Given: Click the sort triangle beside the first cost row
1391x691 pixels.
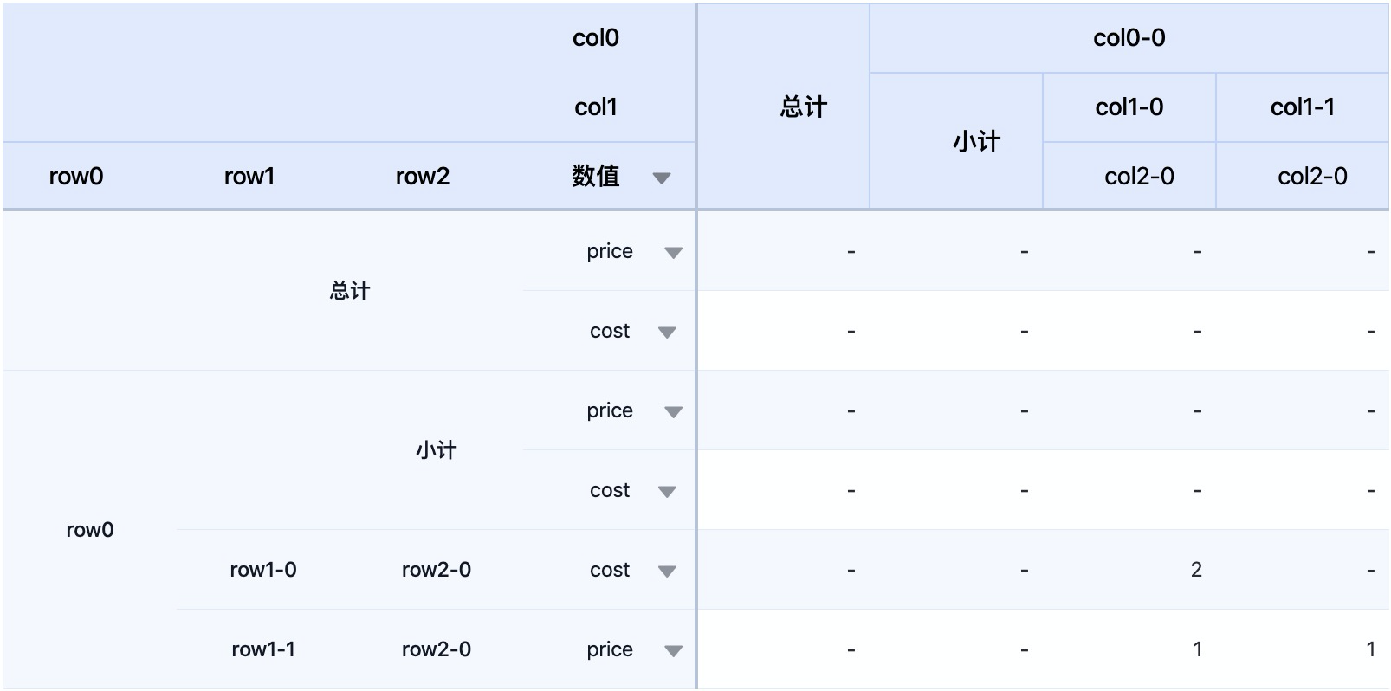Looking at the screenshot, I should click(667, 331).
